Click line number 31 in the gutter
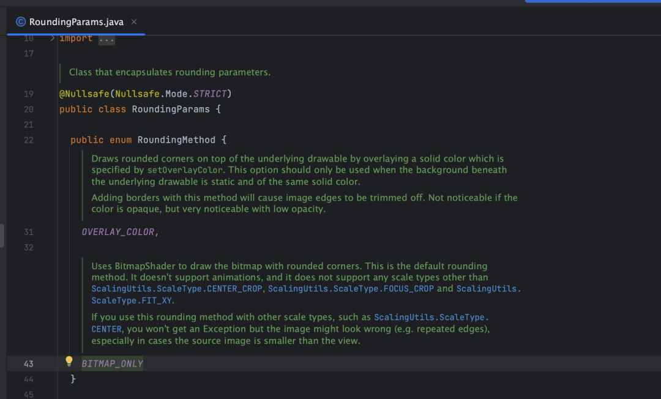 [28, 232]
